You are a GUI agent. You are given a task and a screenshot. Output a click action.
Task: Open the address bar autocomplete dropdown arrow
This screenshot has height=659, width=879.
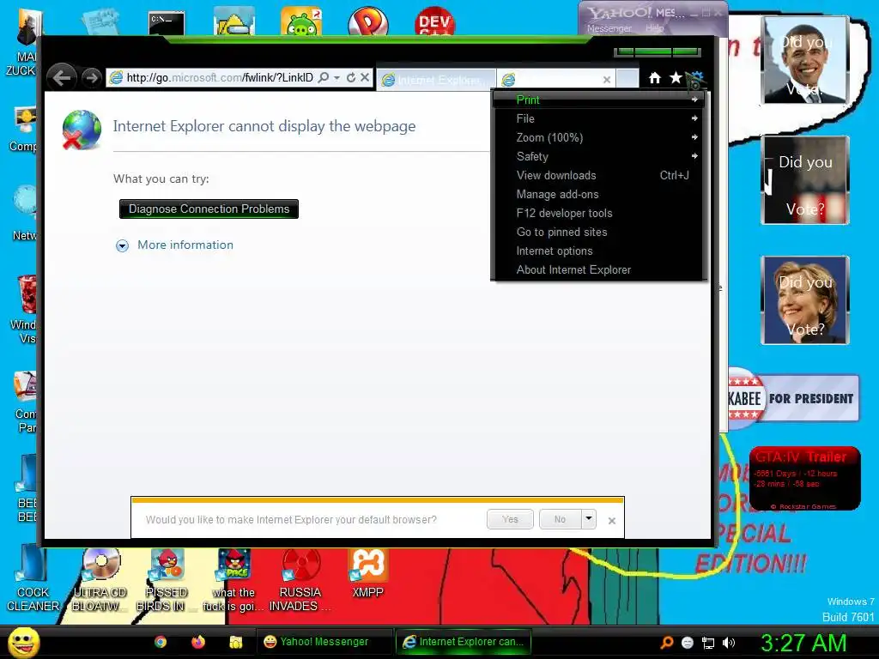click(x=336, y=77)
